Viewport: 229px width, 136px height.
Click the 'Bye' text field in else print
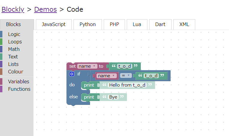tap(113, 97)
